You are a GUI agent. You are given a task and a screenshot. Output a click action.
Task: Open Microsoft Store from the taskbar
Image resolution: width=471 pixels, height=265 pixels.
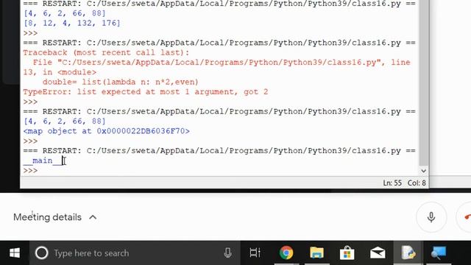click(347, 252)
